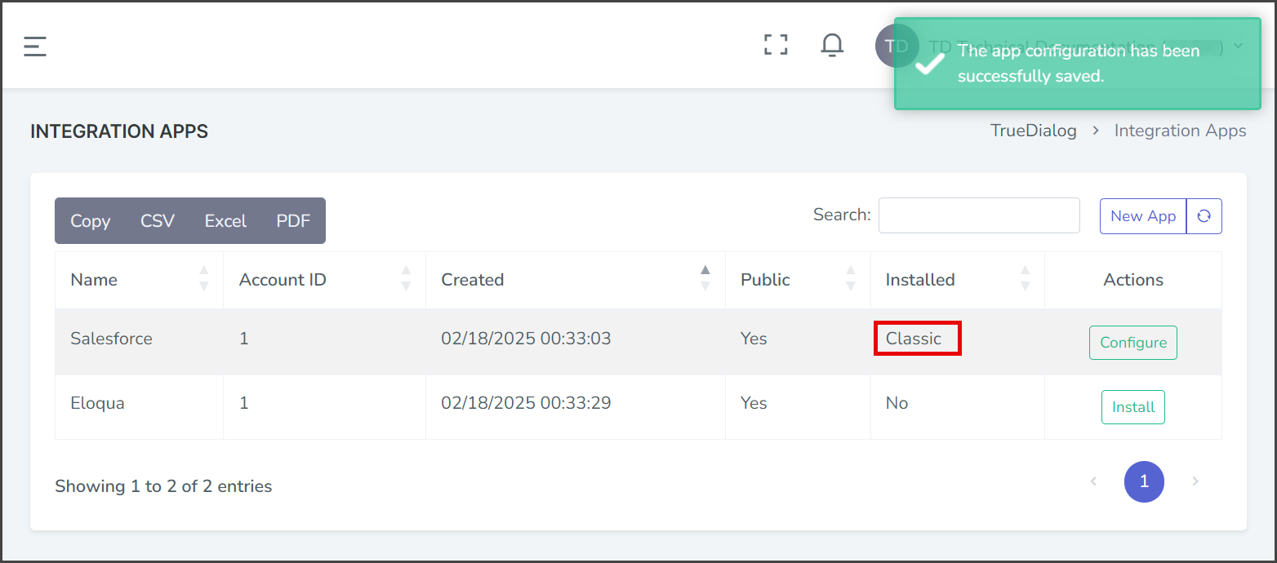Configure the Salesforce app
Screen dimensions: 1277x563
[x=1133, y=343]
